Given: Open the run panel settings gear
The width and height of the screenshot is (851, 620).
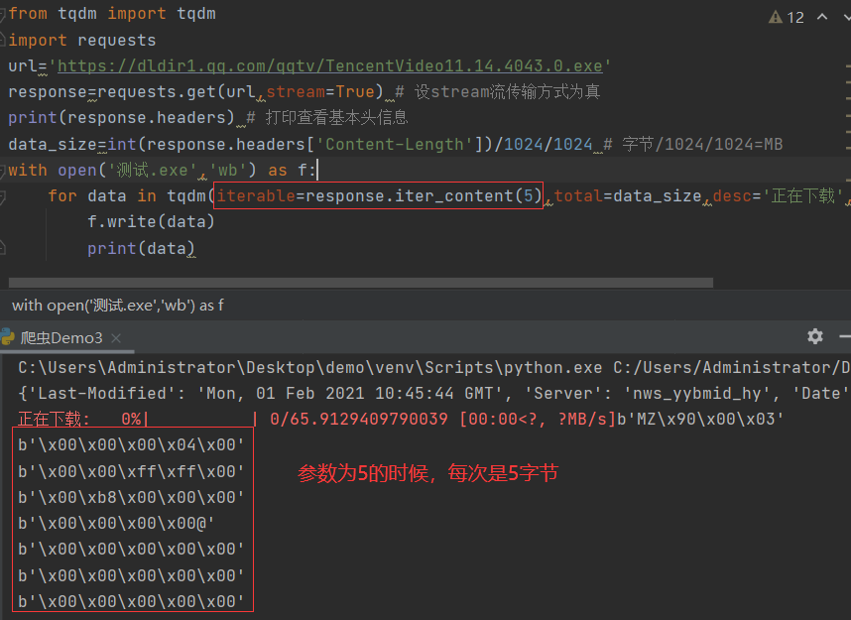Looking at the screenshot, I should click(x=814, y=336).
